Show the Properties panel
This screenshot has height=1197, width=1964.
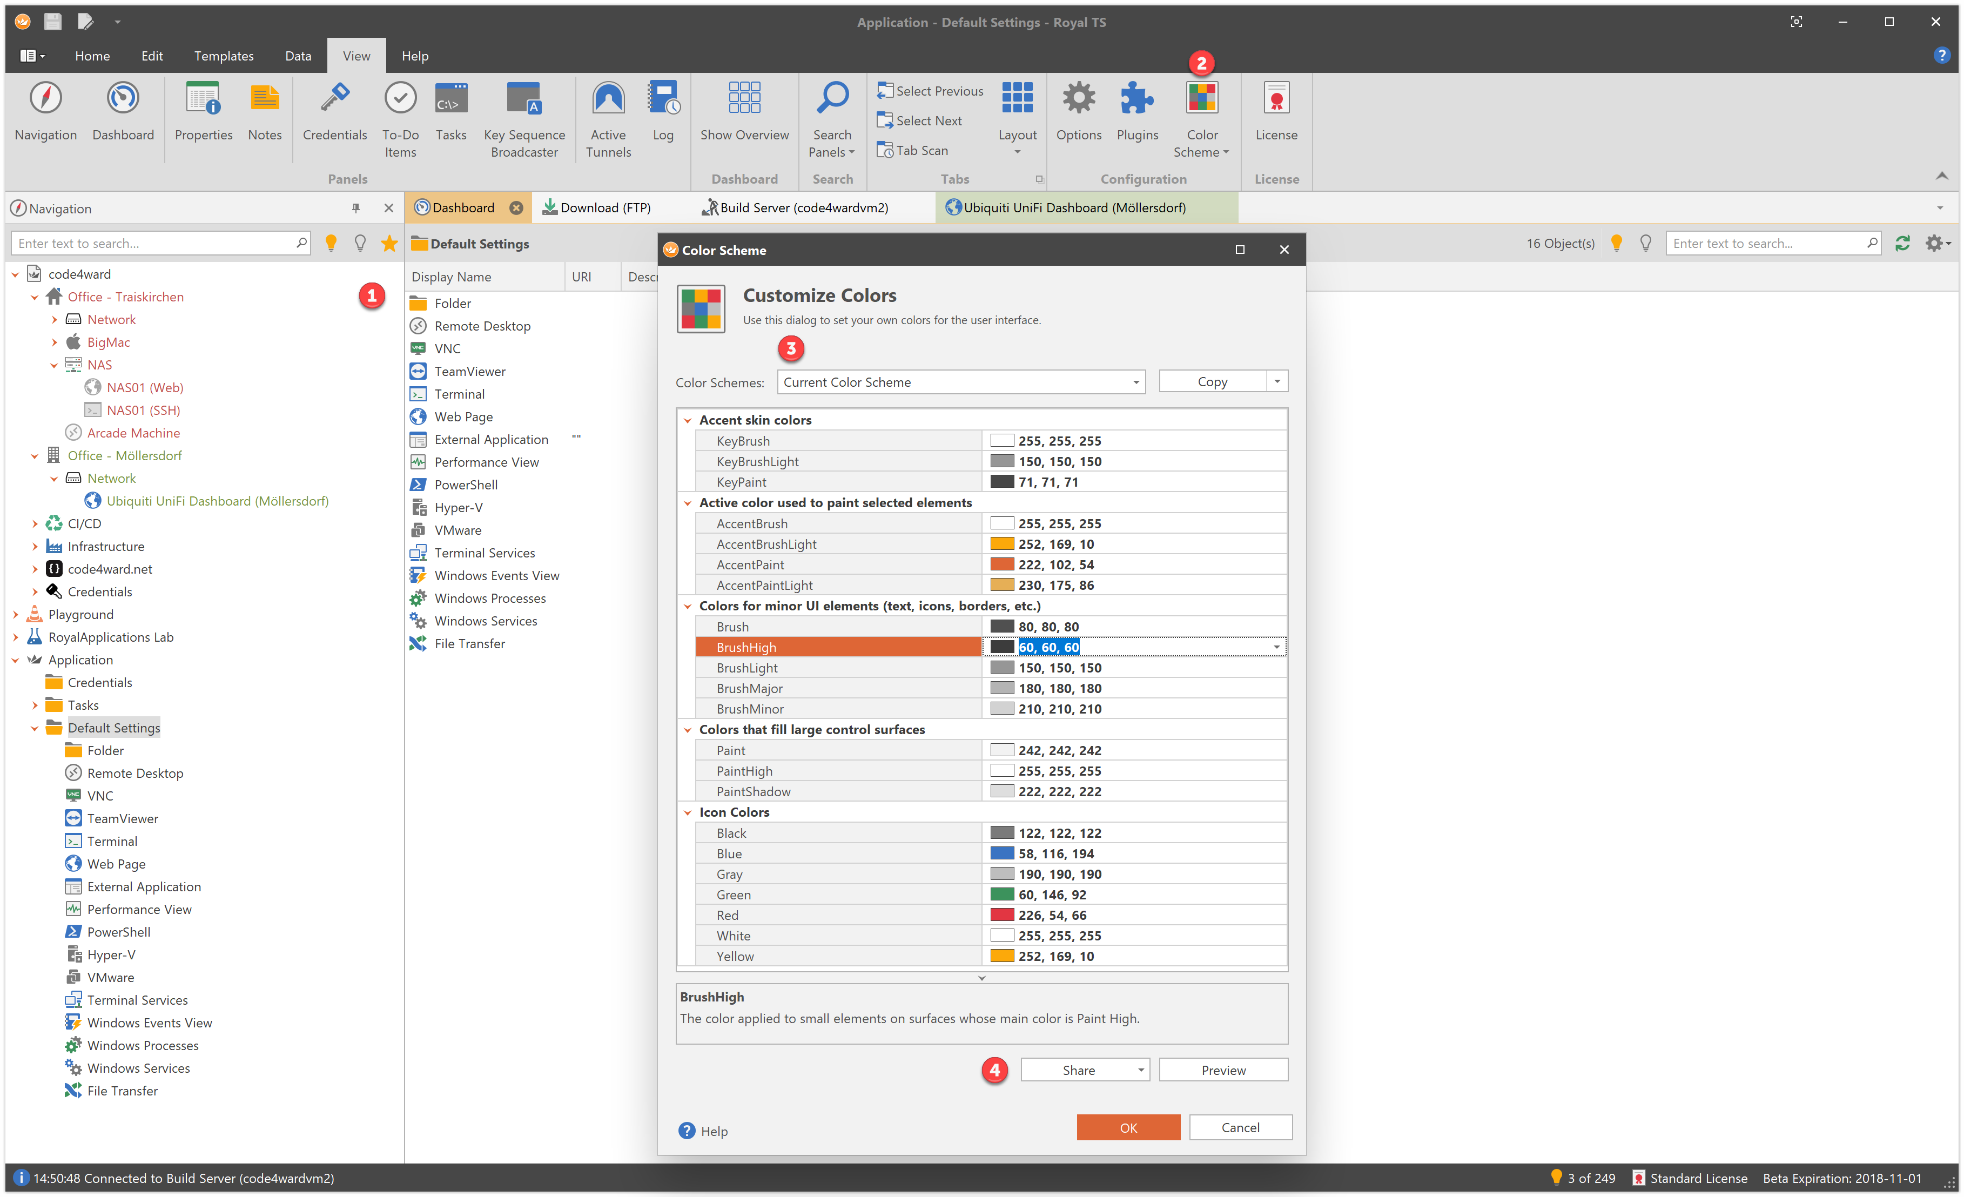coord(203,112)
